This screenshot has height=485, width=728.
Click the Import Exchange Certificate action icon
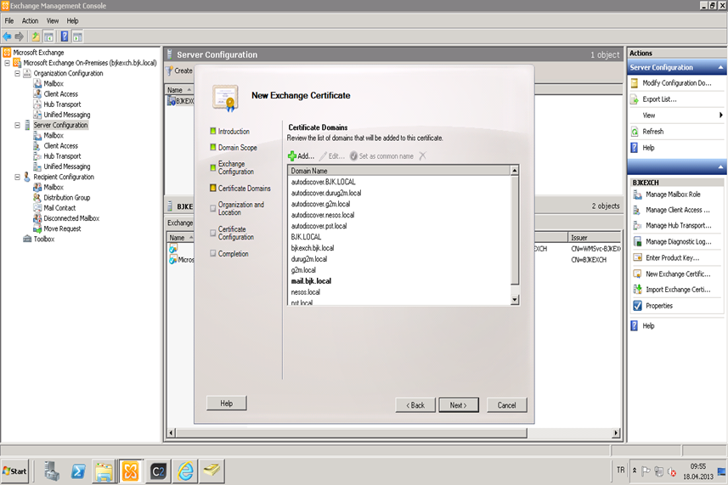637,290
